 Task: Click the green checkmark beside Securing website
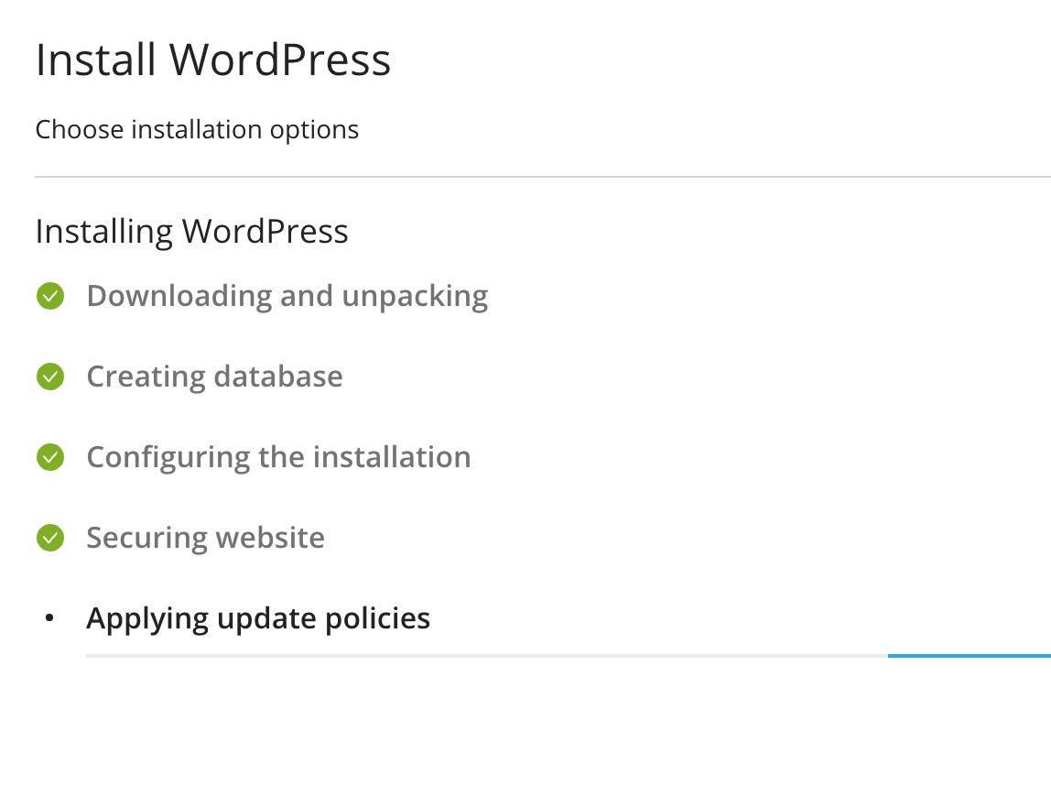tap(50, 539)
